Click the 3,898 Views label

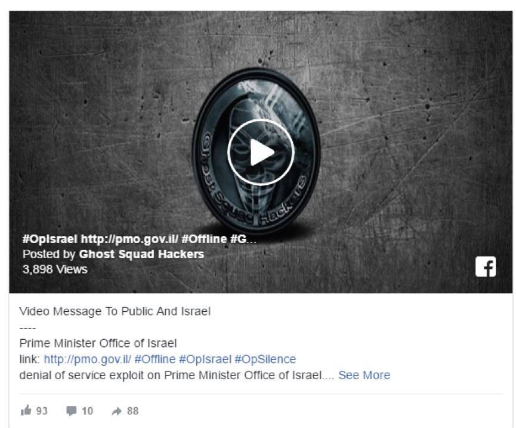point(55,269)
